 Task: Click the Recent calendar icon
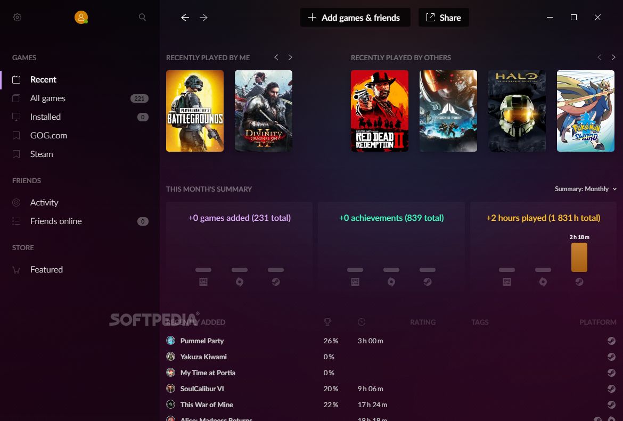[x=17, y=79]
